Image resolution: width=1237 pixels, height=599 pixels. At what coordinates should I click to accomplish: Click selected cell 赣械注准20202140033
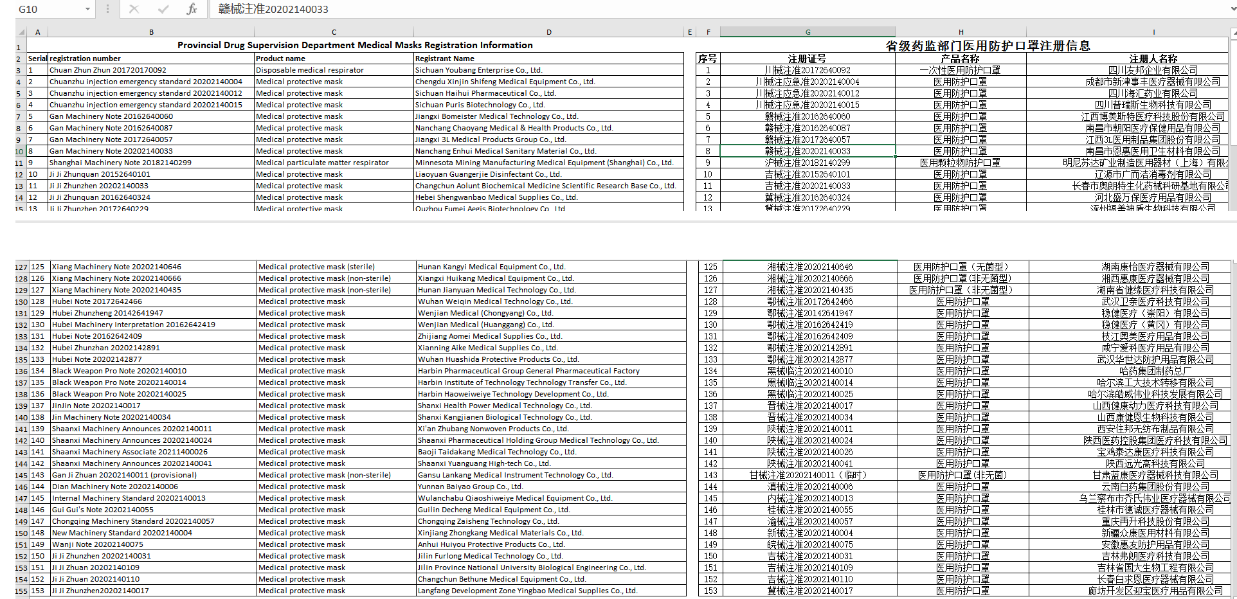pyautogui.click(x=808, y=151)
